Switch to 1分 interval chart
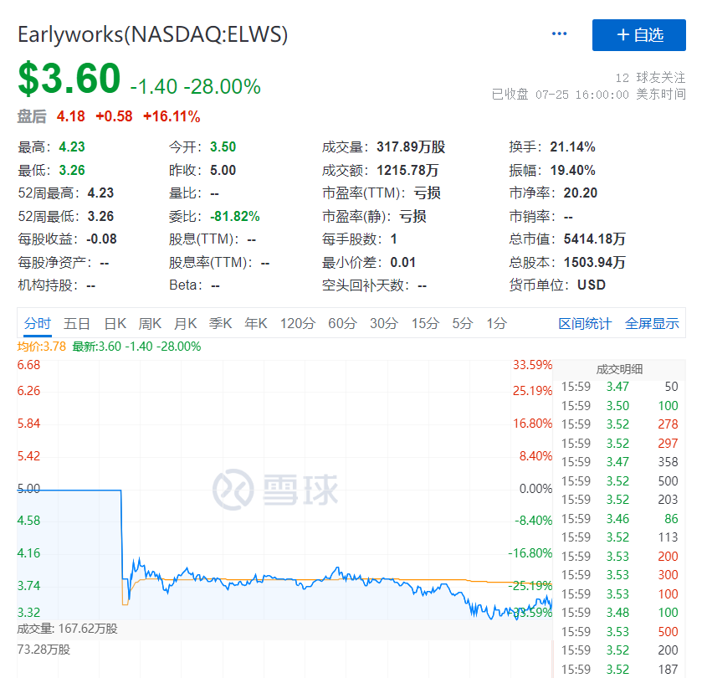Screen dimensions: 707x678 point(496,324)
